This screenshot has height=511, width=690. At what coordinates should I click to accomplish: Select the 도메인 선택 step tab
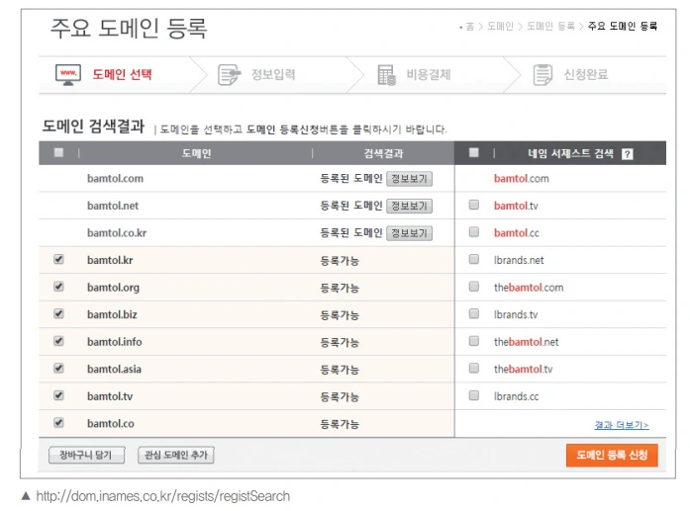coord(122,74)
